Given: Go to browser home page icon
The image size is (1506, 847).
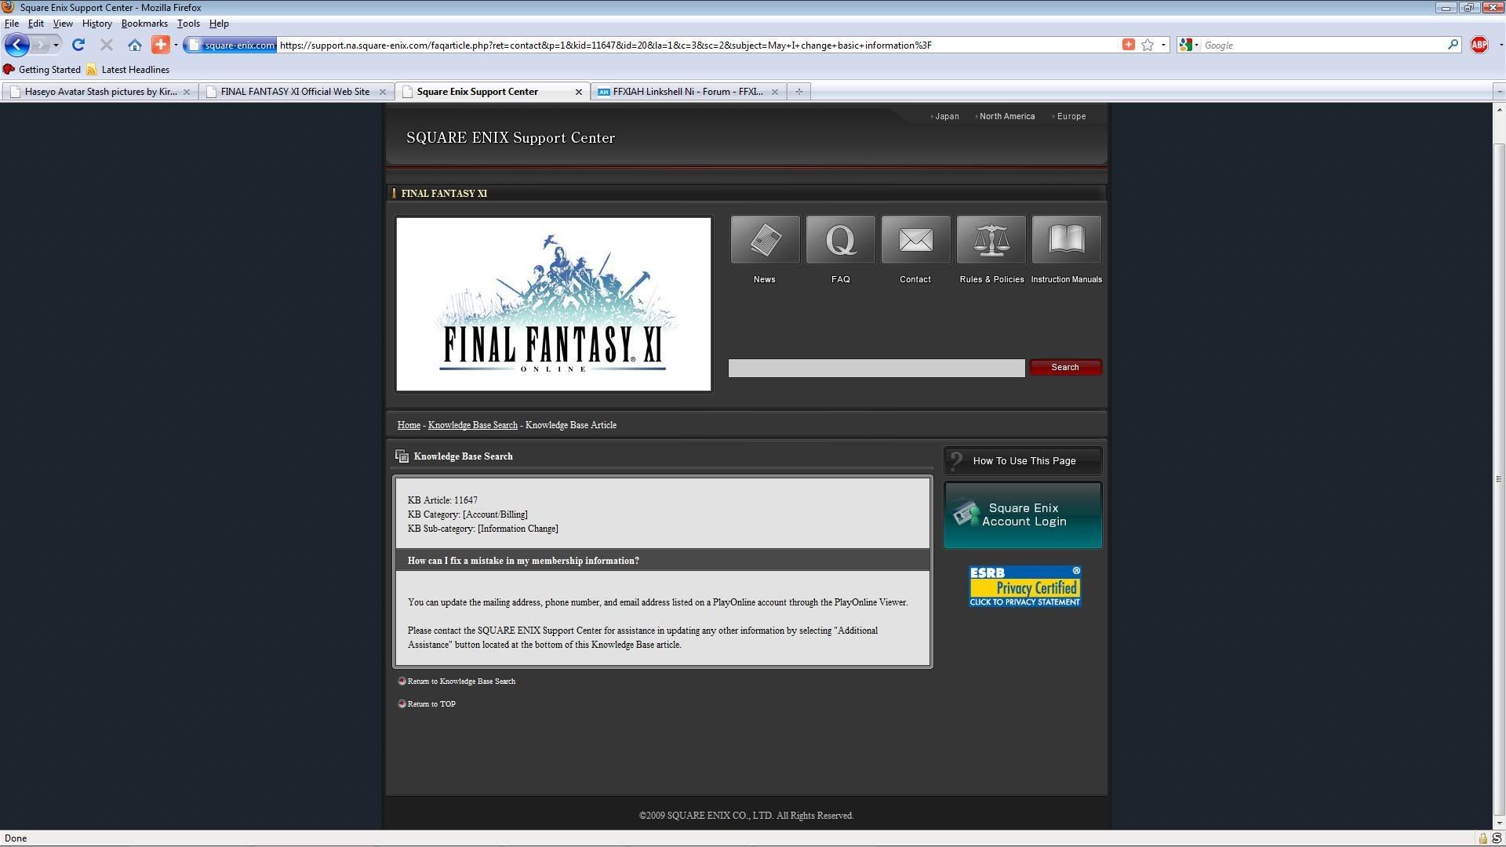Looking at the screenshot, I should 135,45.
